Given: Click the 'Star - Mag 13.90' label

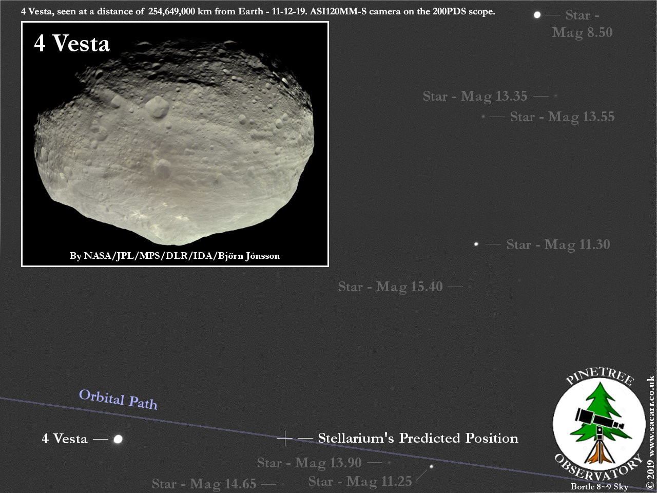Looking at the screenshot, I should coord(309,463).
